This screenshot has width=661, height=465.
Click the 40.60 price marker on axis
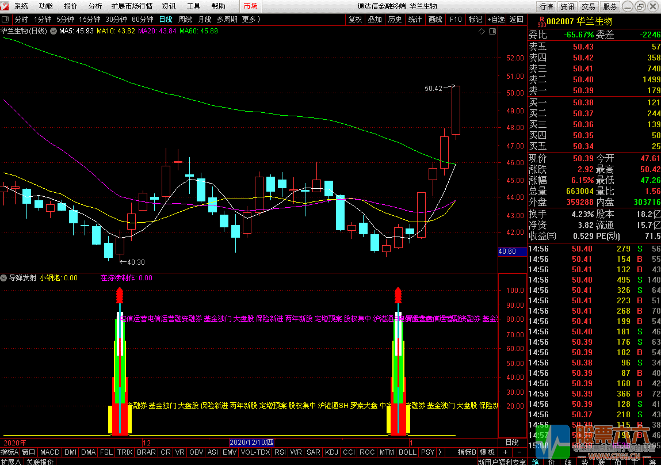pos(507,251)
